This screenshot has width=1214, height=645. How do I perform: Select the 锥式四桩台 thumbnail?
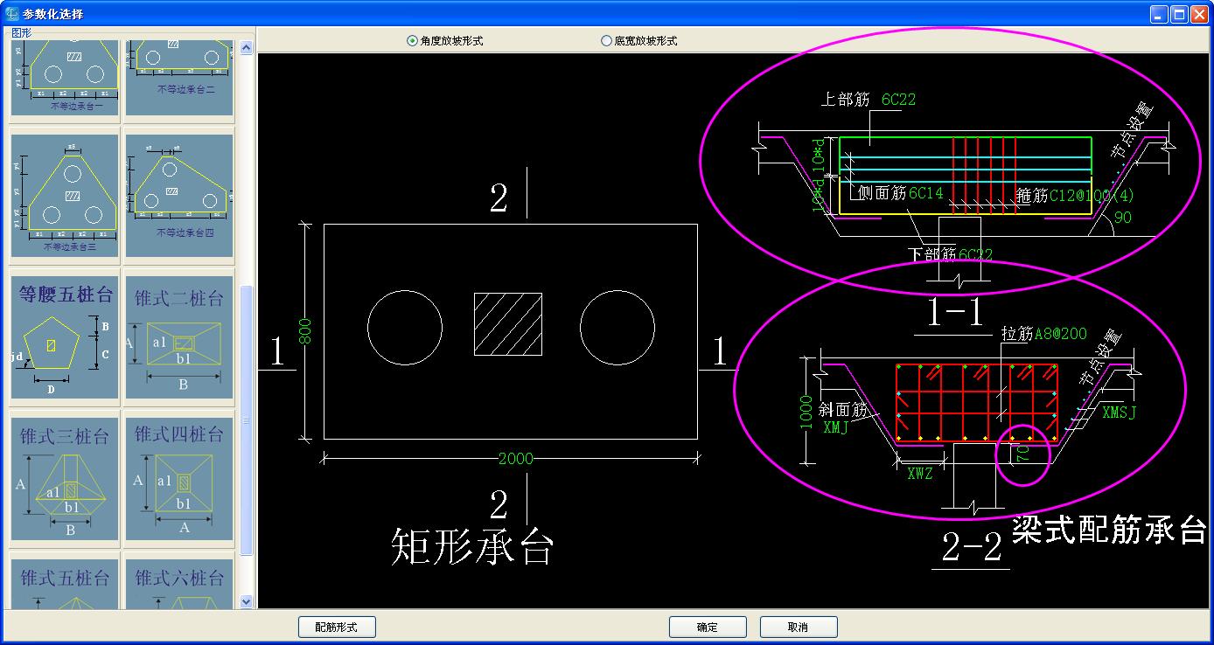[x=179, y=479]
